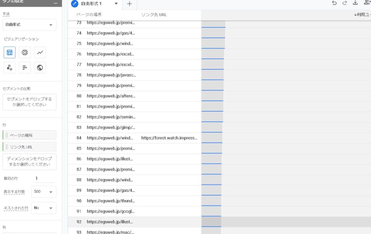Open the 手法 technique dropdown
The width and height of the screenshot is (371, 234).
tap(29, 25)
